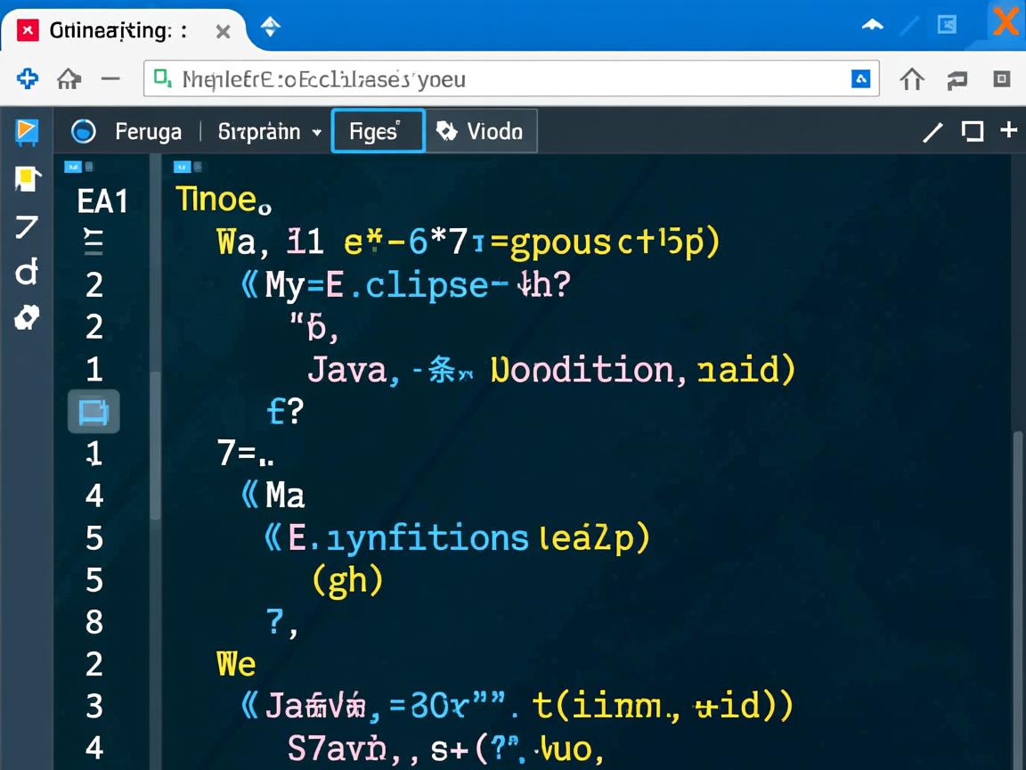Open the Viodo tab
This screenshot has height=770, width=1026.
(x=481, y=132)
